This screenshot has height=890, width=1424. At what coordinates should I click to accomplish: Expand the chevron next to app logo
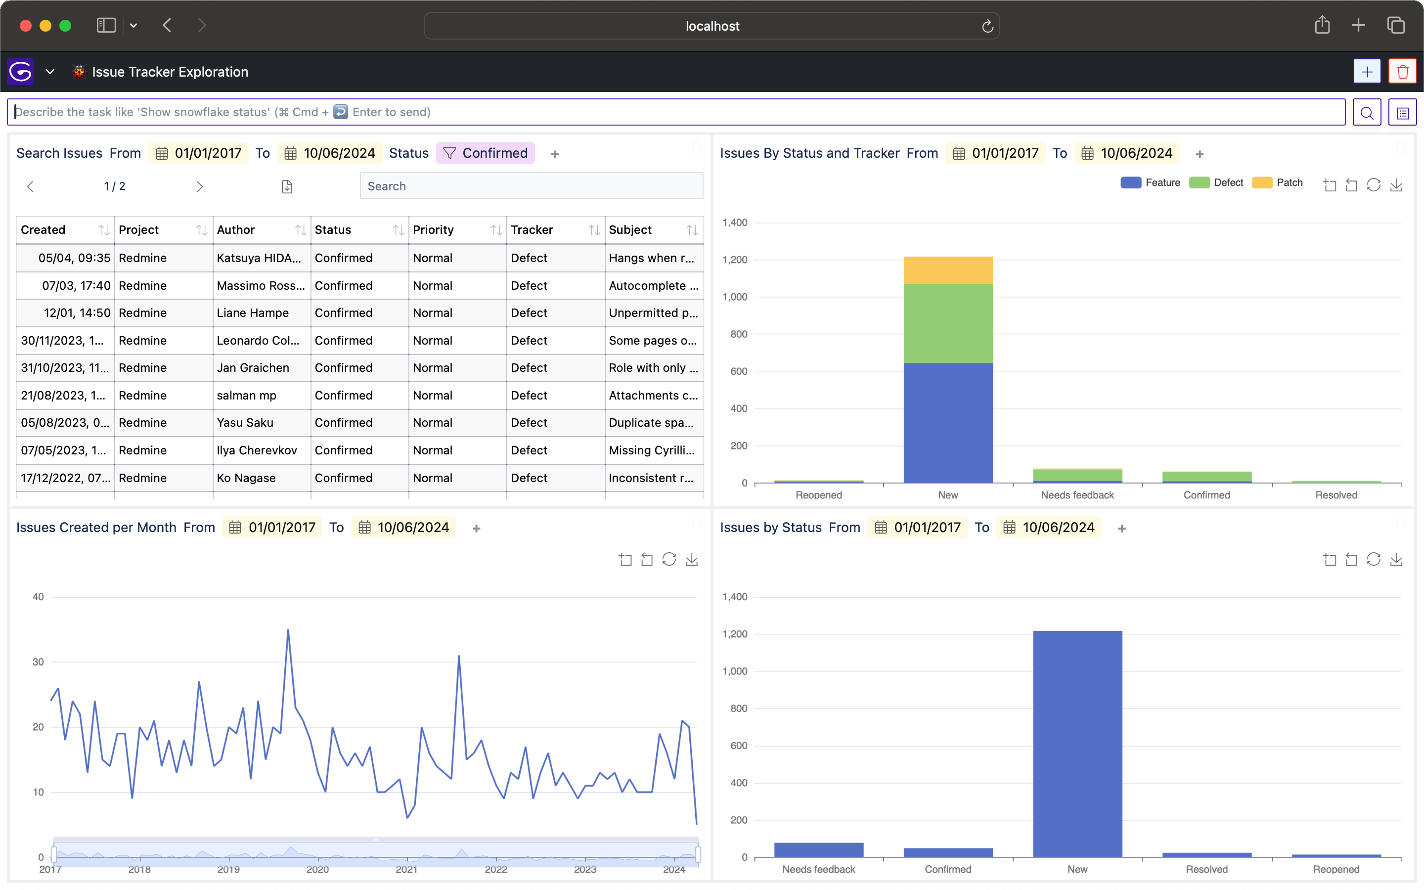(50, 72)
